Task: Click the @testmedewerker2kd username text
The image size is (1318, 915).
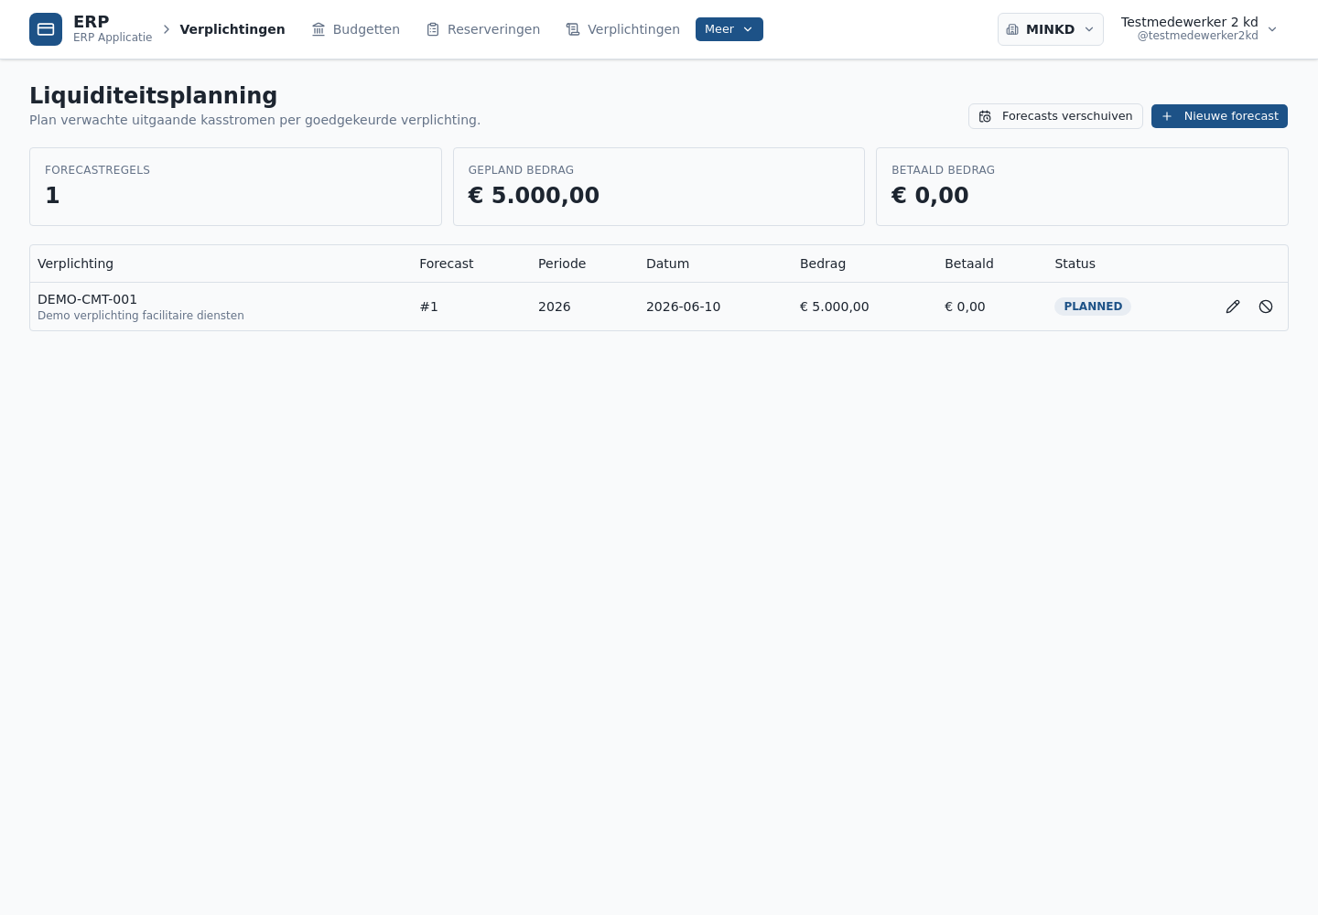Action: (x=1197, y=36)
